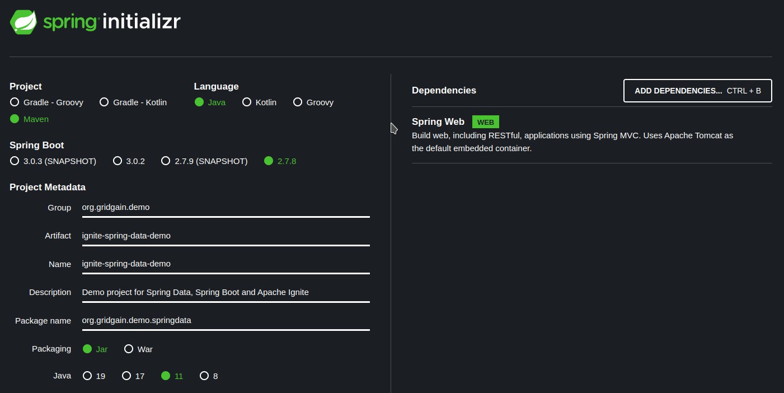Click the Dependencies heading
Image resolution: width=784 pixels, height=393 pixels.
(444, 90)
